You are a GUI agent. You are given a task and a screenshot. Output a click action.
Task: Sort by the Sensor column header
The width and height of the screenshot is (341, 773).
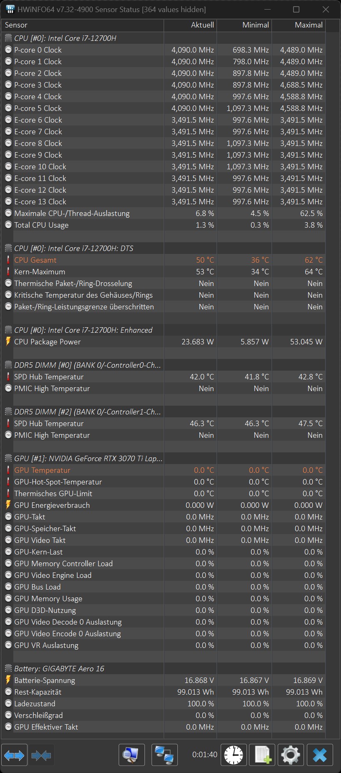click(x=82, y=25)
